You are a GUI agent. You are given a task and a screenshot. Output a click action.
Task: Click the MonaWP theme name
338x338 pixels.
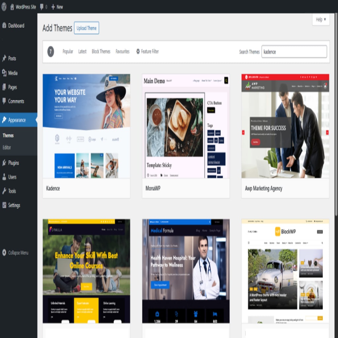(153, 188)
